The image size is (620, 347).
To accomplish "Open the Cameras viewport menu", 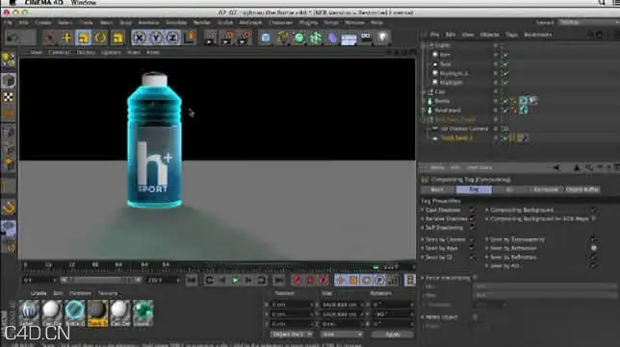I will [59, 52].
